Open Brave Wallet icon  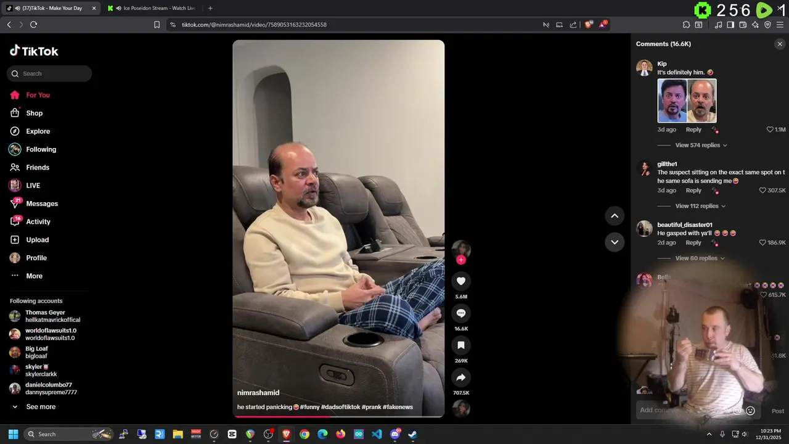pyautogui.click(x=743, y=25)
